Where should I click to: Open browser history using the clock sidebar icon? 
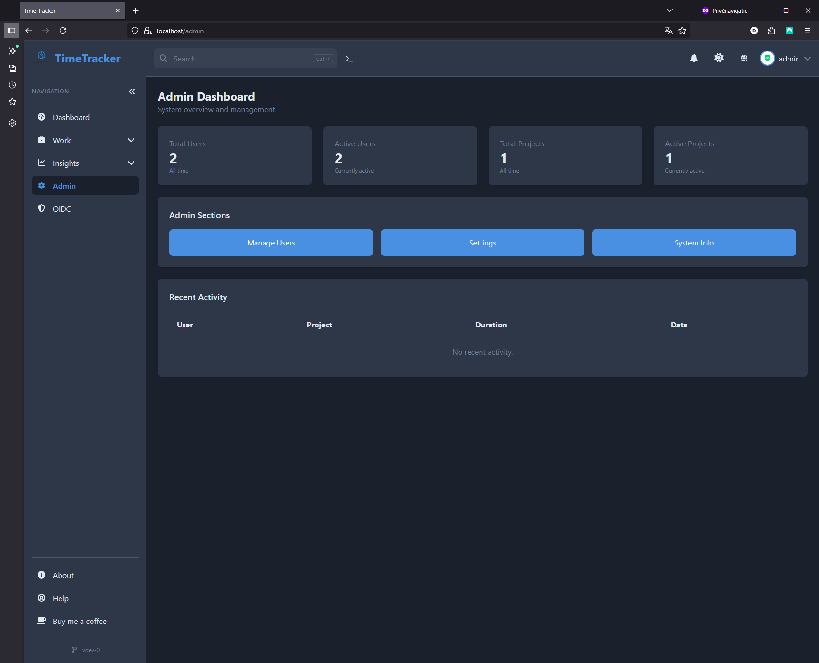coord(12,85)
